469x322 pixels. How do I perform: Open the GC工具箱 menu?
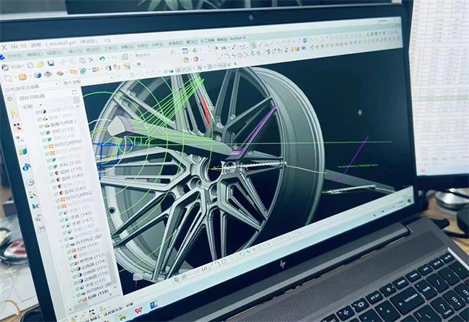207,40
